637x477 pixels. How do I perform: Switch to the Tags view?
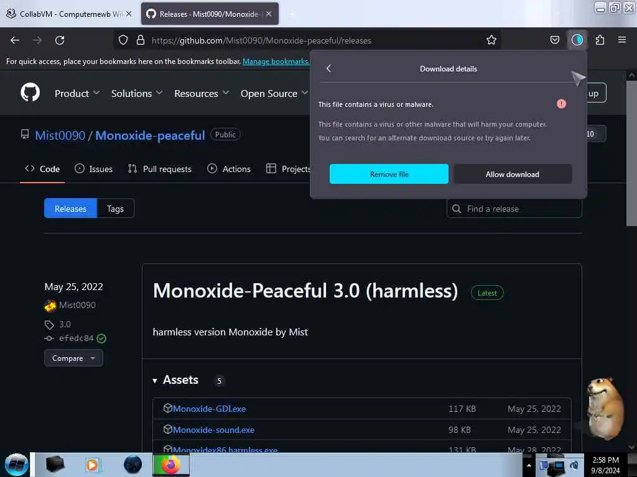115,209
